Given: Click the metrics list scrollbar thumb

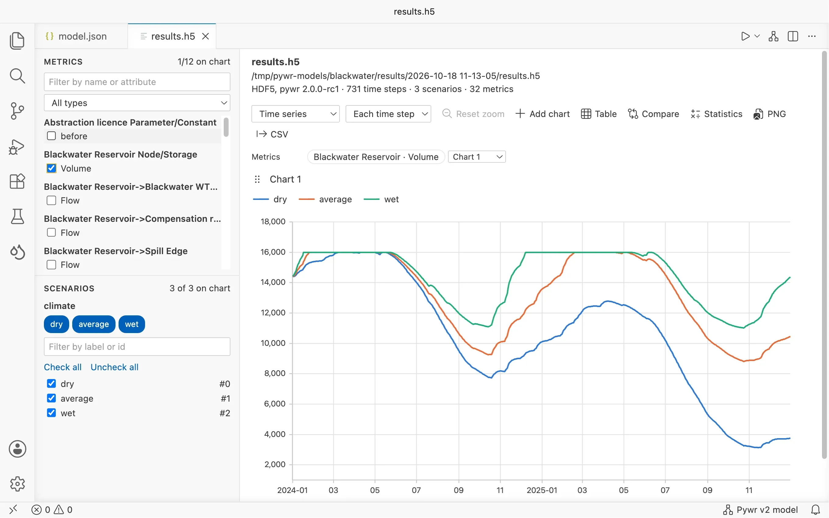Looking at the screenshot, I should coord(226,127).
